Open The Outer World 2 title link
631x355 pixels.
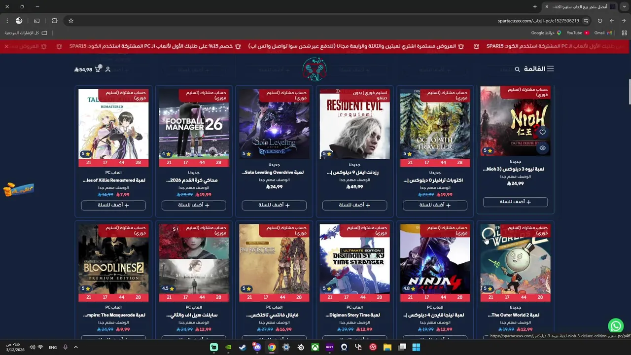pyautogui.click(x=513, y=315)
